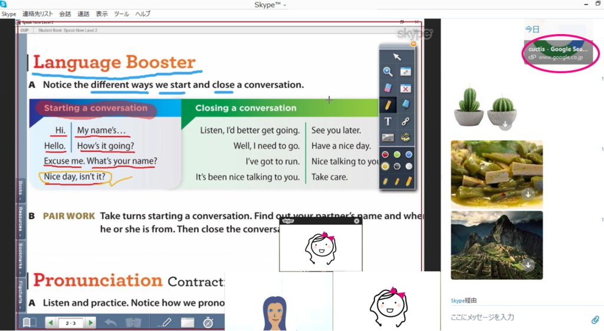604x331 pixels.
Task: Open the Skype menu
Action: pyautogui.click(x=8, y=14)
